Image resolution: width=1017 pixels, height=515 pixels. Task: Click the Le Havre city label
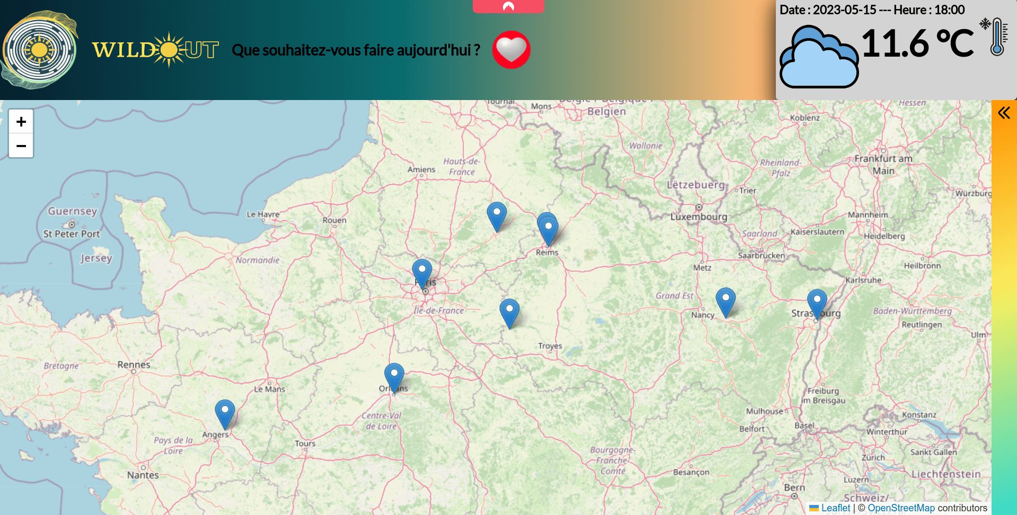(x=263, y=214)
